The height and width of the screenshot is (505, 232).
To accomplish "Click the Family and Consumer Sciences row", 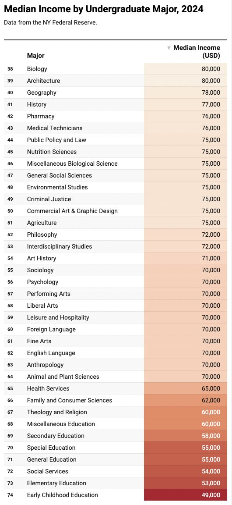I will coord(116,400).
